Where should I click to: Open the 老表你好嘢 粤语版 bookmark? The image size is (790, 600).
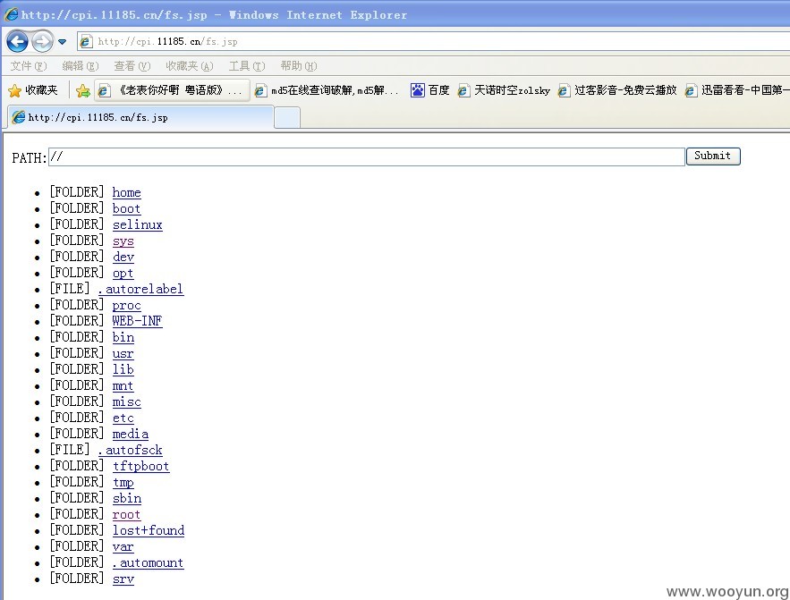(x=171, y=90)
